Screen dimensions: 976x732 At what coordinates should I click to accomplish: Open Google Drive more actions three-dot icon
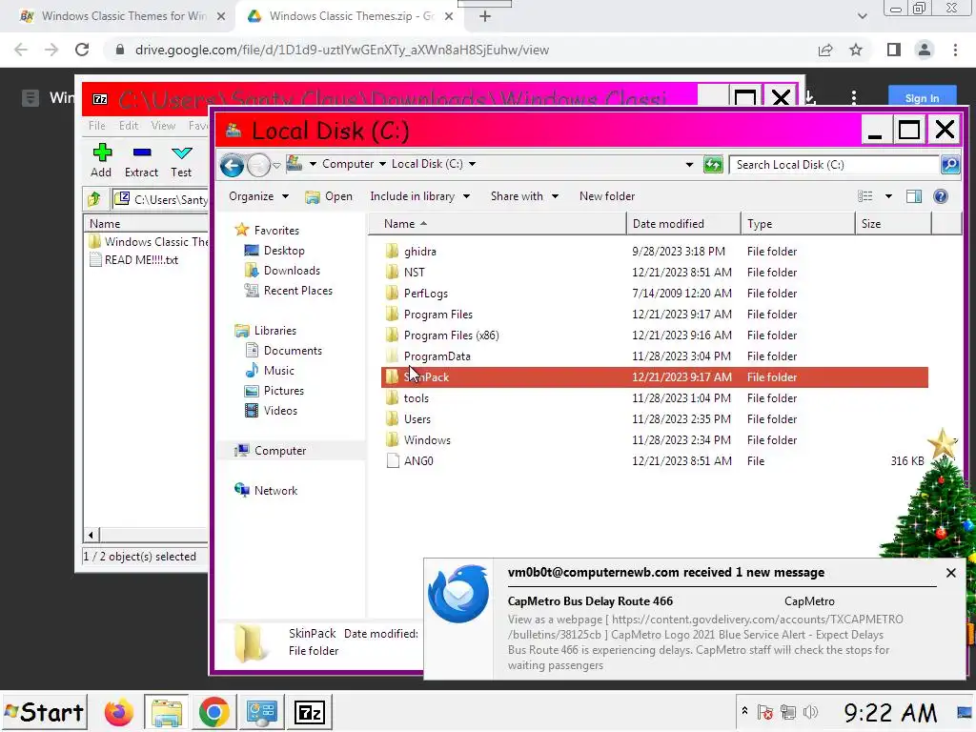click(x=854, y=98)
